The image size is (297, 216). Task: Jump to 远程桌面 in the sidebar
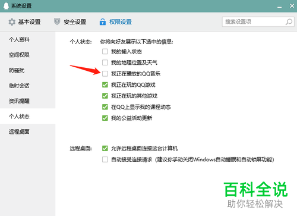point(27,132)
